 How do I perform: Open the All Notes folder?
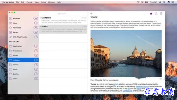click(23, 18)
